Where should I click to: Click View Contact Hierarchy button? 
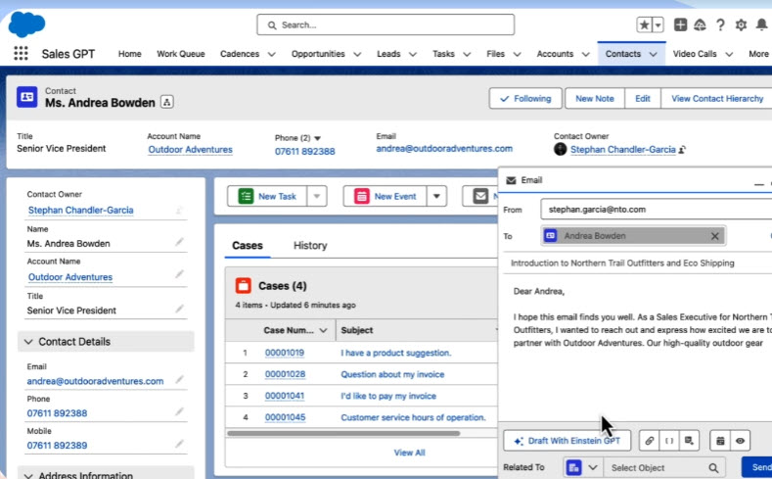pyautogui.click(x=717, y=99)
